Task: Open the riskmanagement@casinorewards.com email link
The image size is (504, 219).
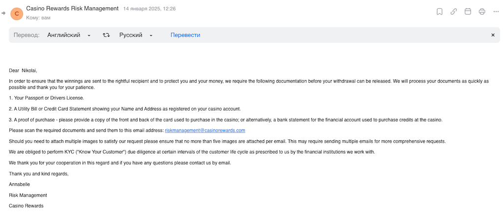Action: click(205, 131)
